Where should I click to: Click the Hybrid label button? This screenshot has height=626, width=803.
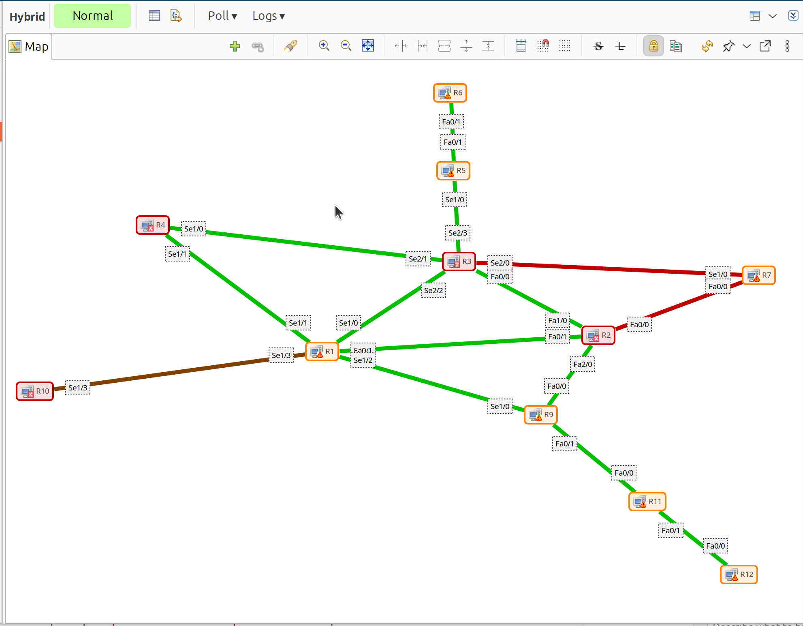pos(27,17)
